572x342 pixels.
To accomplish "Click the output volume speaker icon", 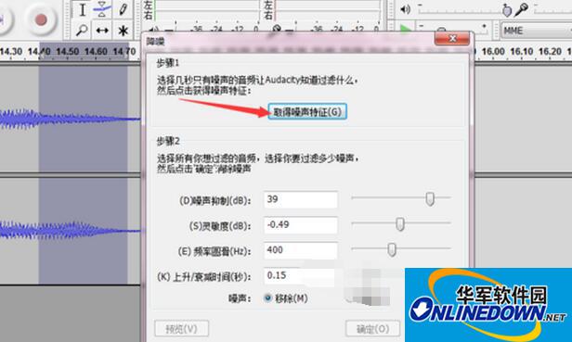I will point(405,9).
